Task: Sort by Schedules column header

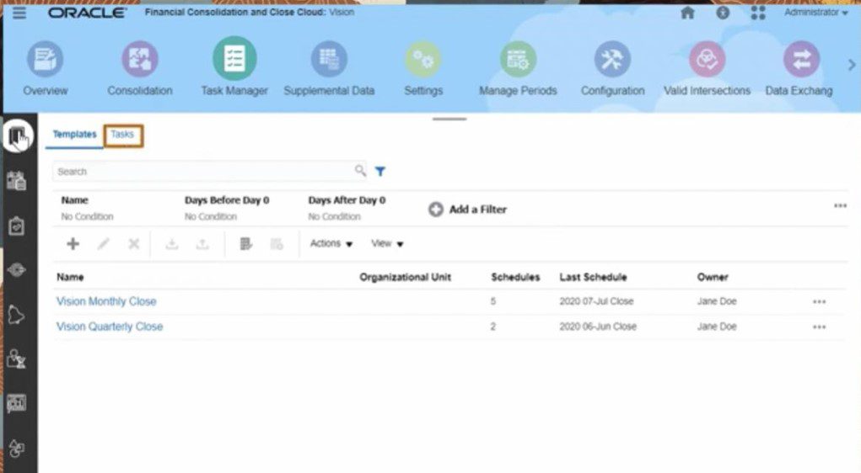Action: coord(515,278)
